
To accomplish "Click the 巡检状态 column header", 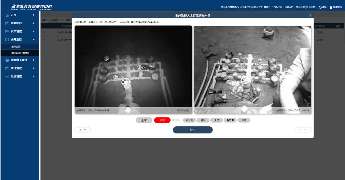I will [320, 26].
